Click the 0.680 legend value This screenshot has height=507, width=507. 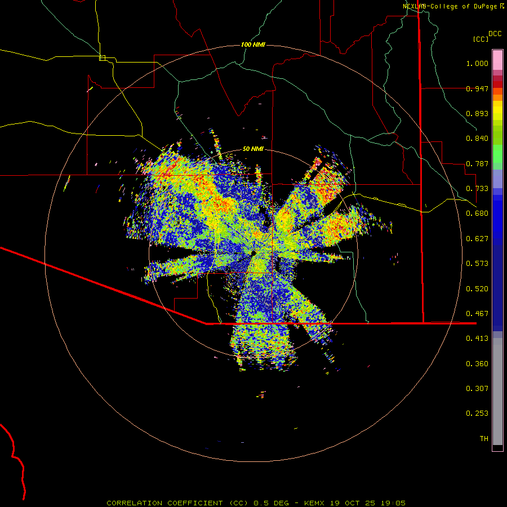(477, 214)
